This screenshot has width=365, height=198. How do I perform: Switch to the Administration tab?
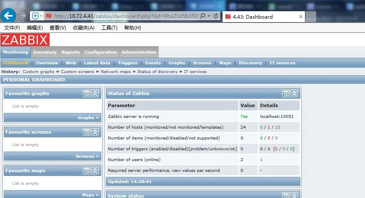(139, 52)
